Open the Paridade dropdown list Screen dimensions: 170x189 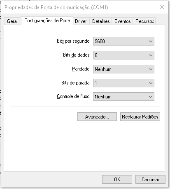click(123, 69)
